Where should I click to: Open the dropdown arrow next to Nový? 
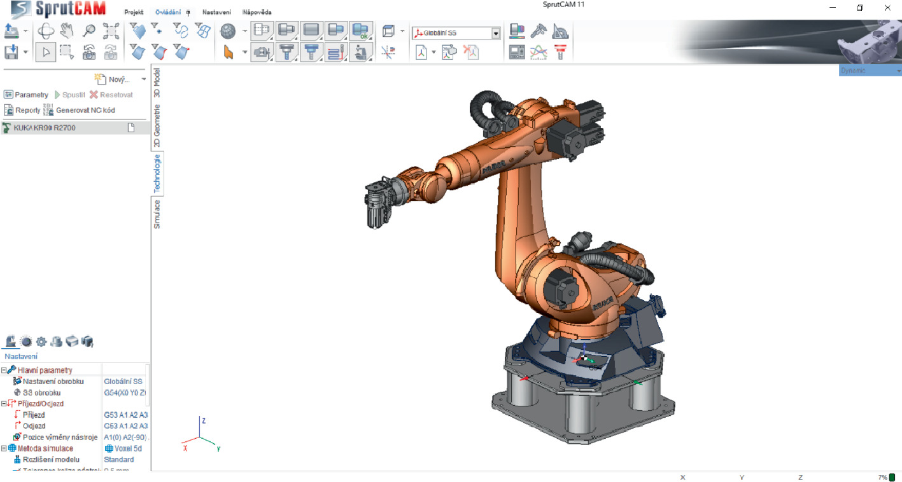point(143,79)
